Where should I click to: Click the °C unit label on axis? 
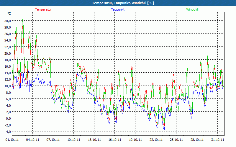click(x=9, y=14)
